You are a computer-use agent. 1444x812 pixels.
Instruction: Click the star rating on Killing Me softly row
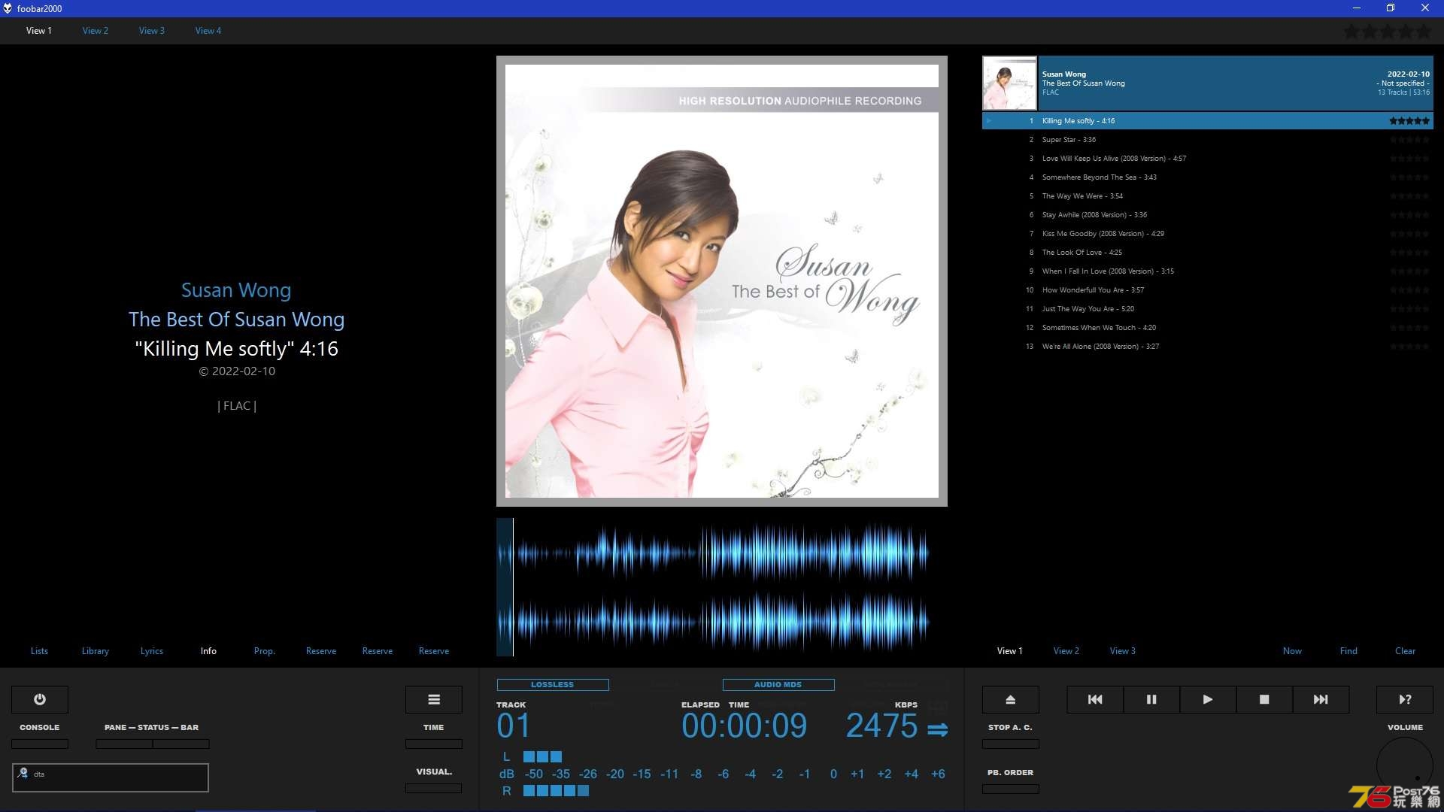click(x=1409, y=120)
